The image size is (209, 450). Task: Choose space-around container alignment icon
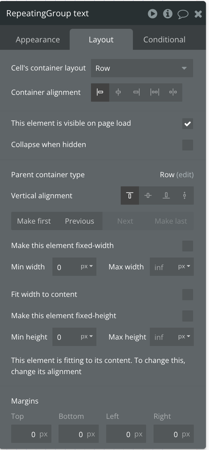point(173,93)
